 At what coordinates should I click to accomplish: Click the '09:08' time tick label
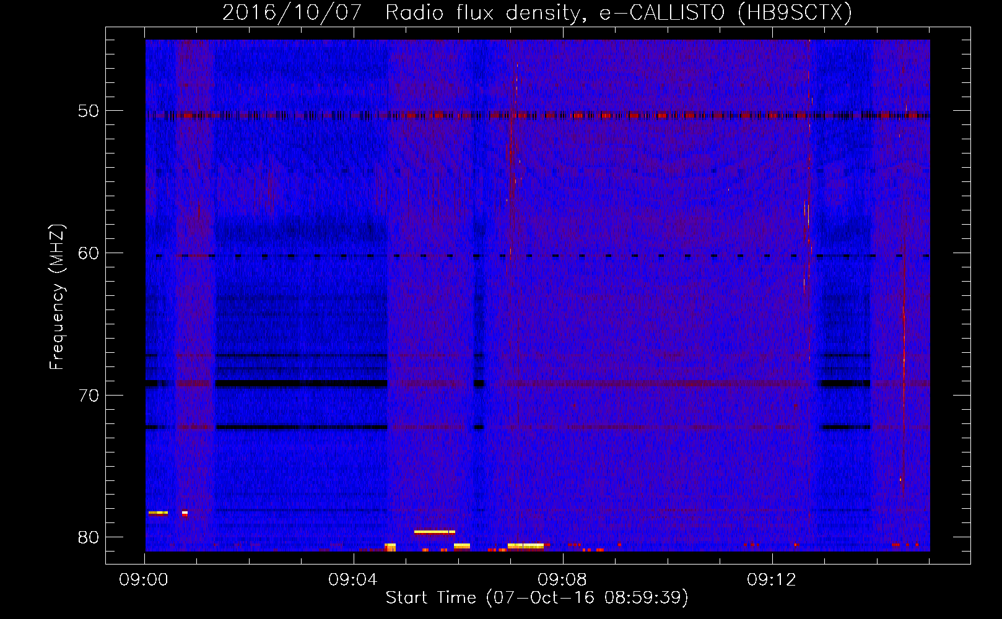click(x=562, y=580)
